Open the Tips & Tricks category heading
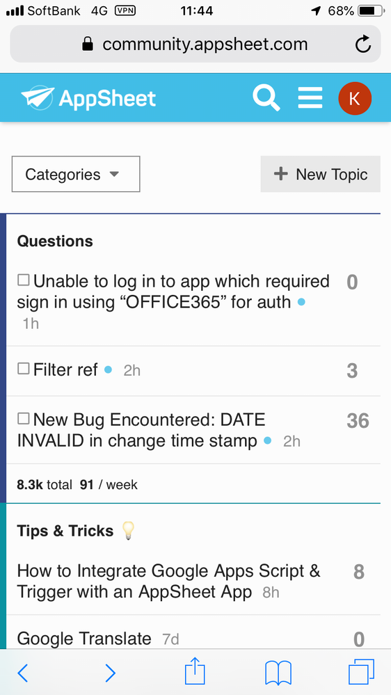Screen dimensions: 391x695 click(x=65, y=531)
